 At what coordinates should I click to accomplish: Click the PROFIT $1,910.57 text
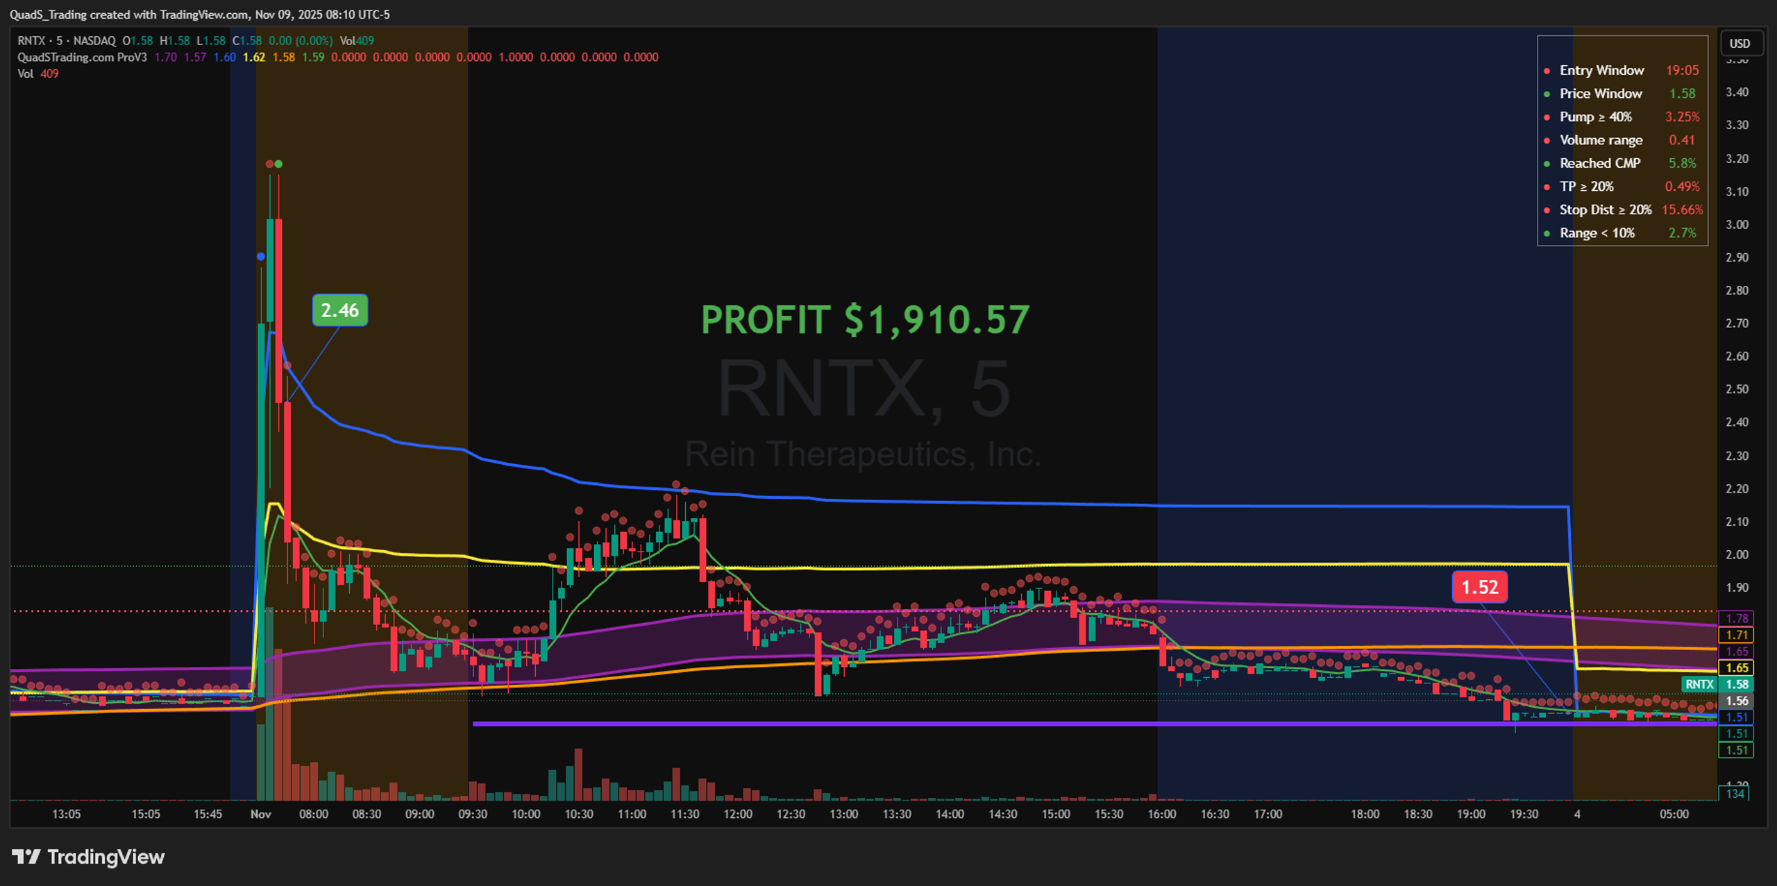tap(866, 320)
